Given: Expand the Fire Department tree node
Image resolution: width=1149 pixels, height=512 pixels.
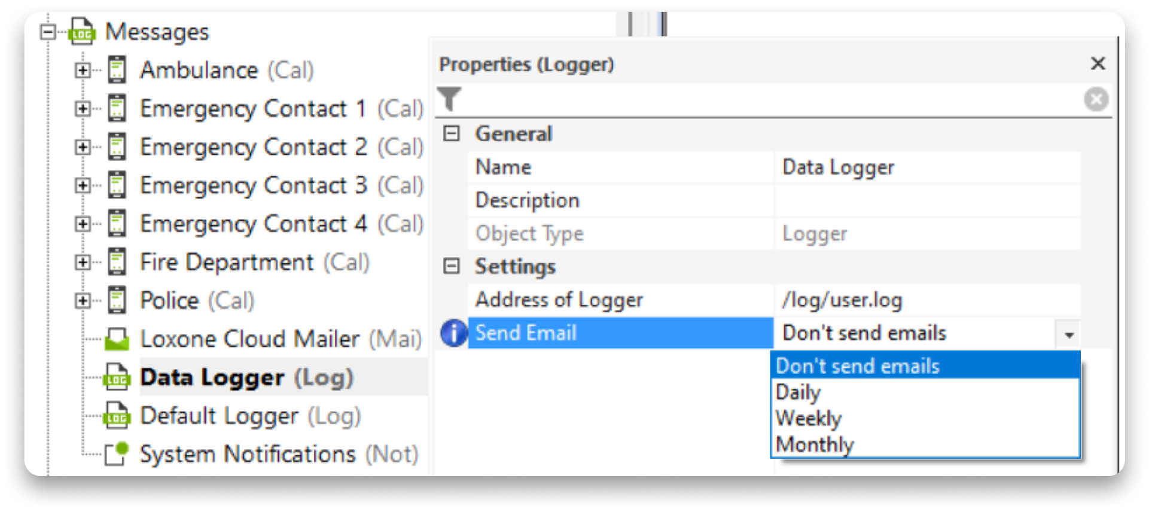Looking at the screenshot, I should click(83, 262).
